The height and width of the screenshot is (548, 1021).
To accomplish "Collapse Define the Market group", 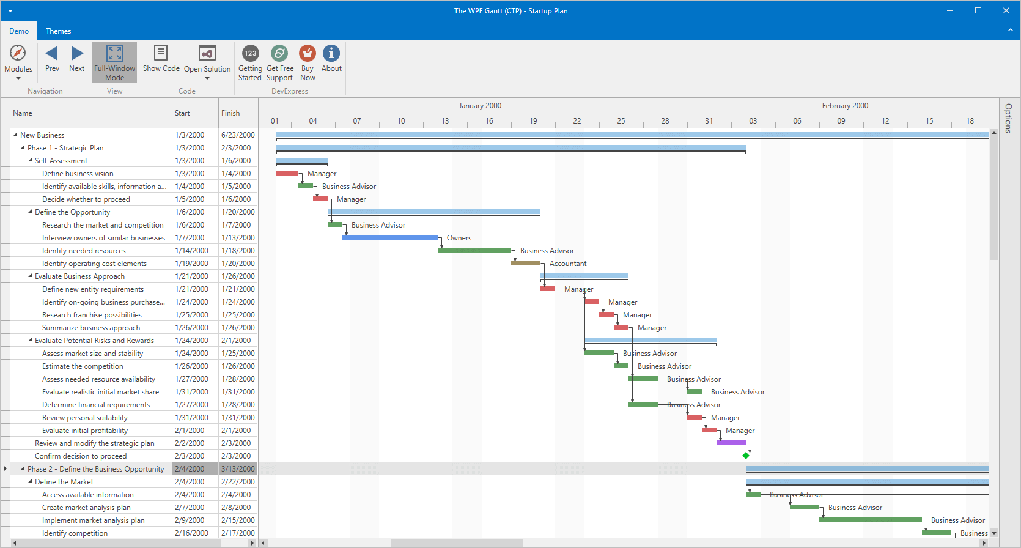I will [x=31, y=481].
